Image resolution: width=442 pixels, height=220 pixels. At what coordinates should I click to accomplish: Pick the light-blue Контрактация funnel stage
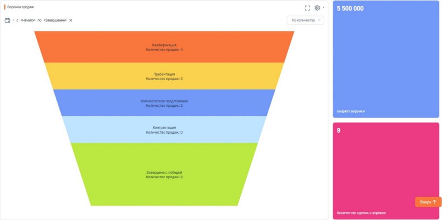coord(164,130)
